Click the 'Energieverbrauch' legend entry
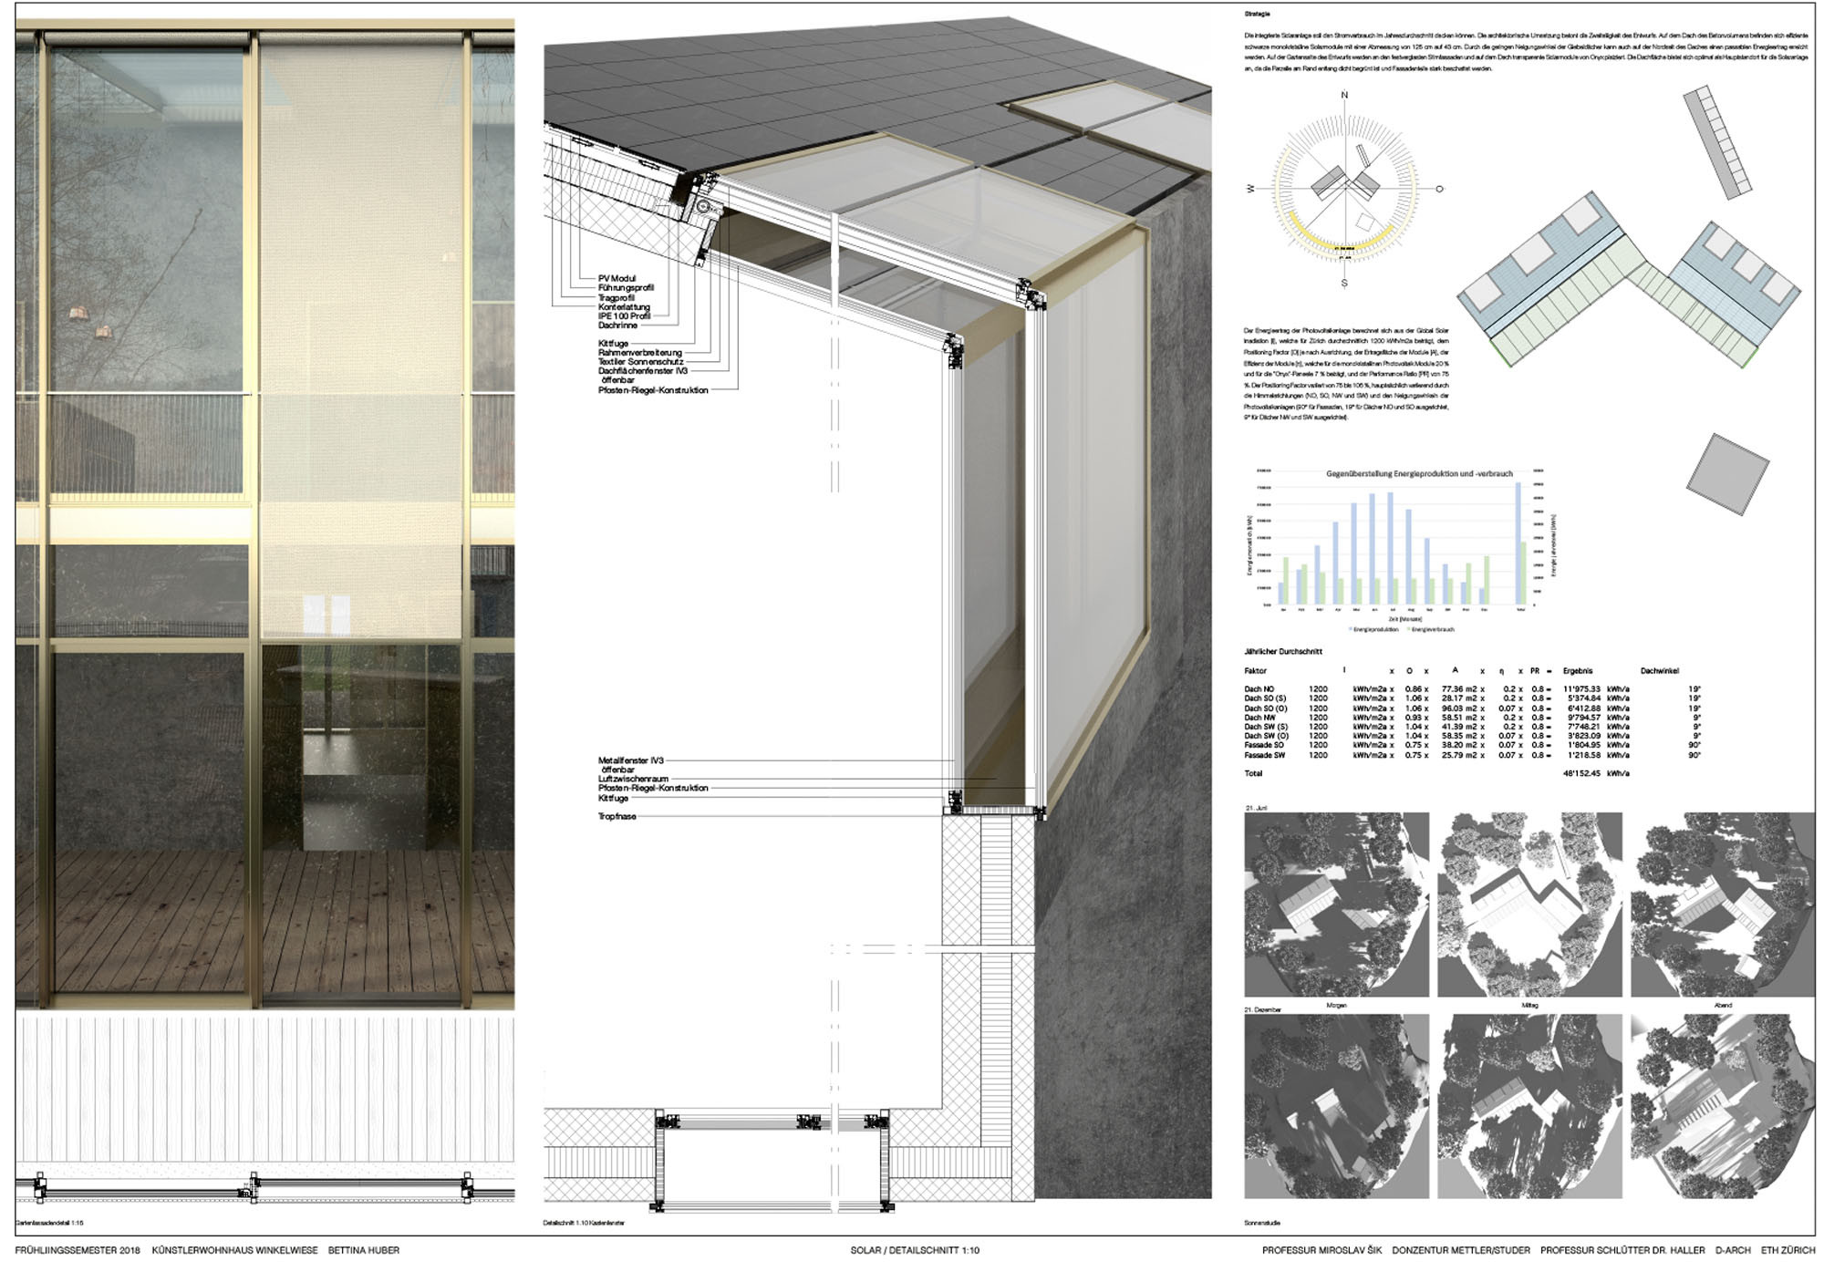The image size is (1824, 1282). pyautogui.click(x=1431, y=629)
